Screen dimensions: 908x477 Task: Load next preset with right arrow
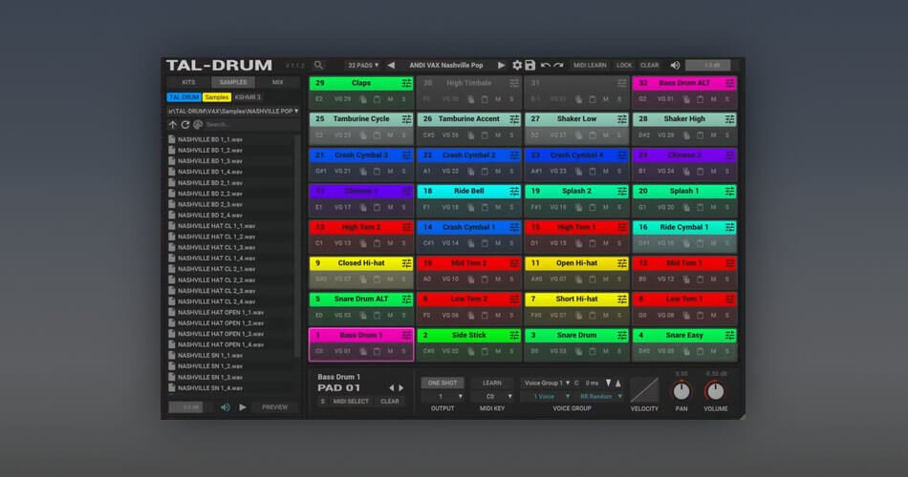(501, 65)
